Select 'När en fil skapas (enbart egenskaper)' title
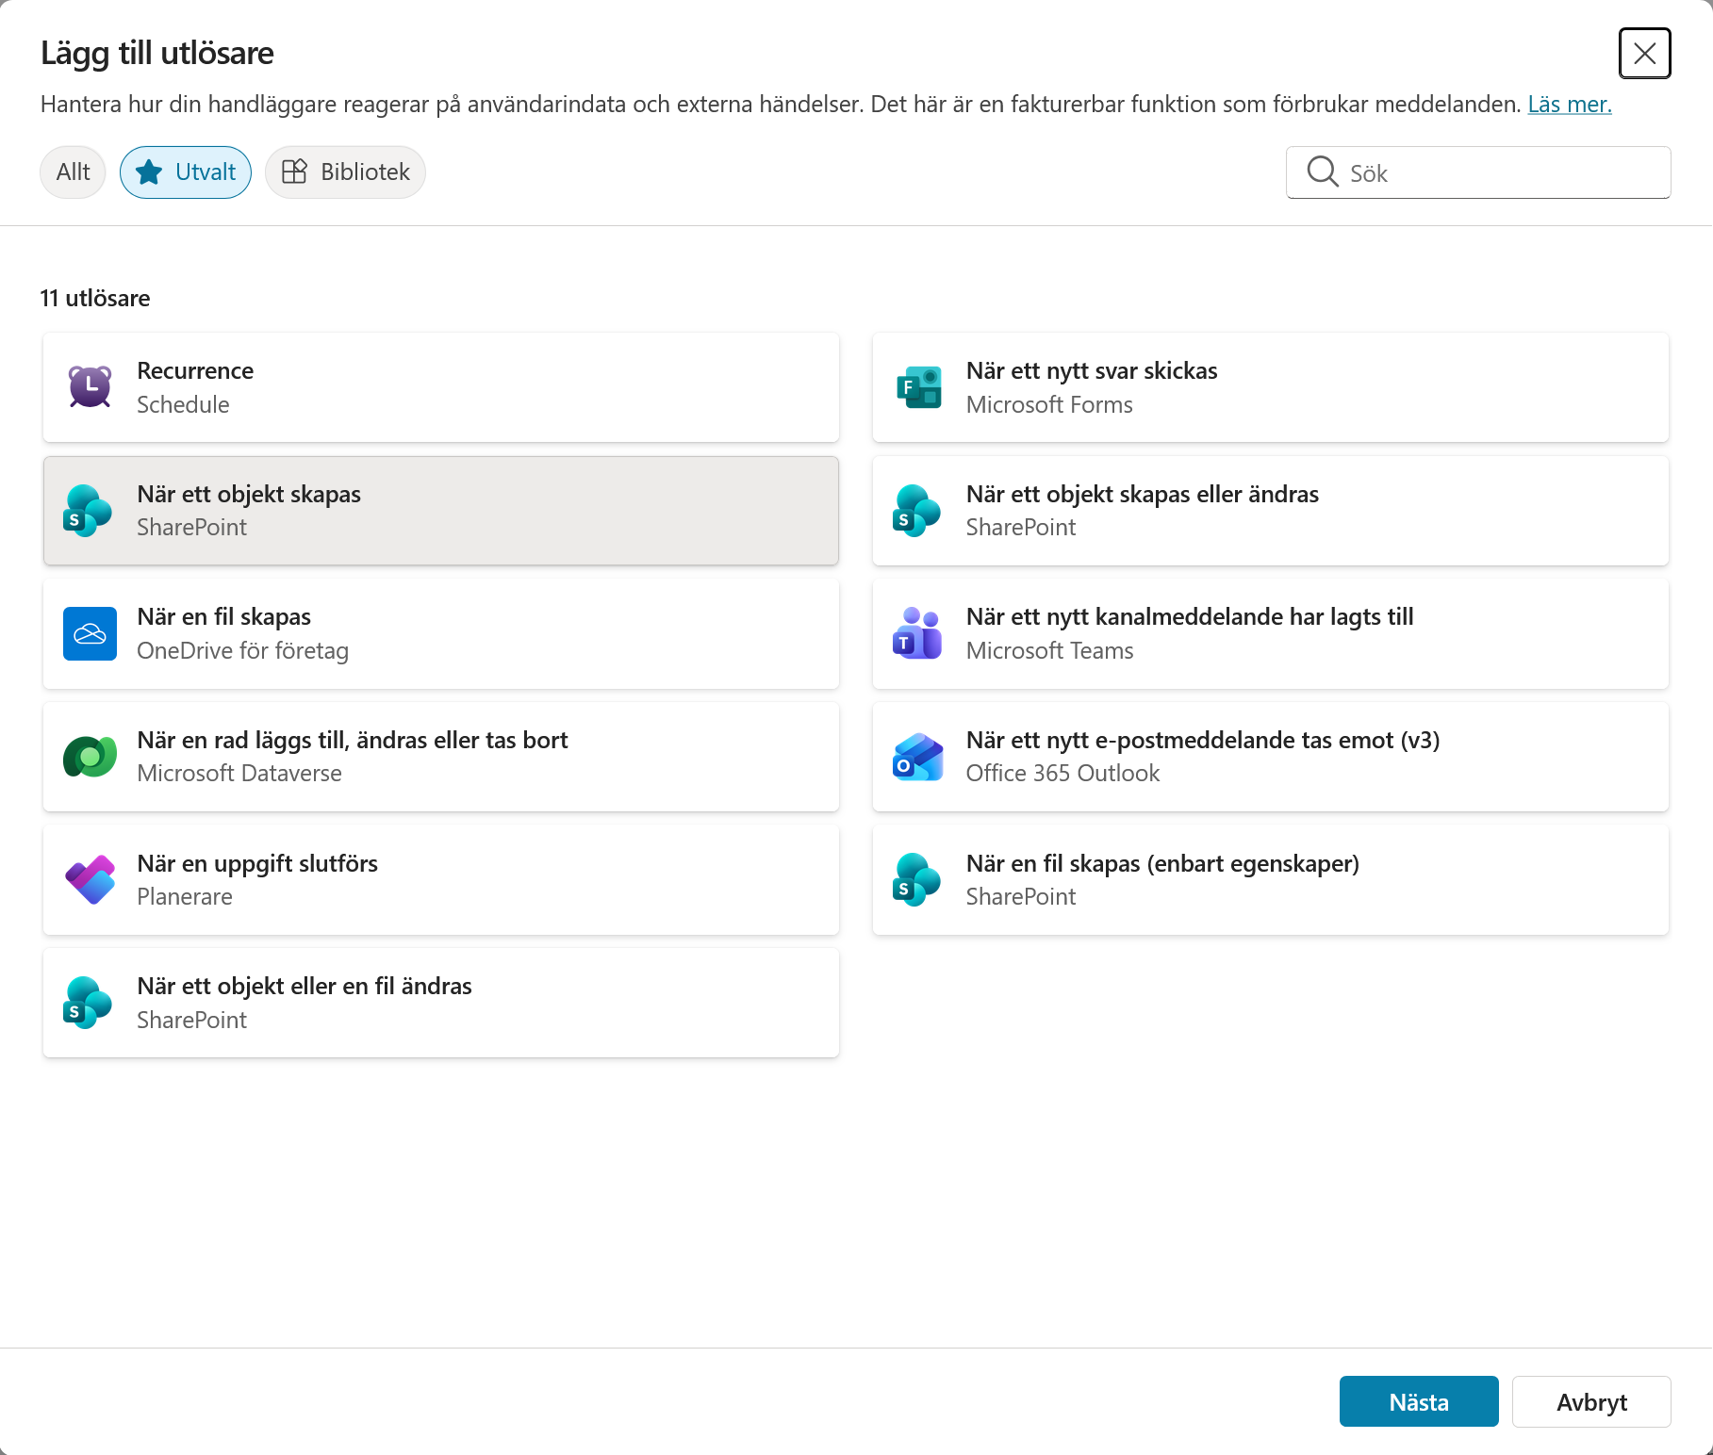This screenshot has width=1713, height=1455. [x=1162, y=864]
